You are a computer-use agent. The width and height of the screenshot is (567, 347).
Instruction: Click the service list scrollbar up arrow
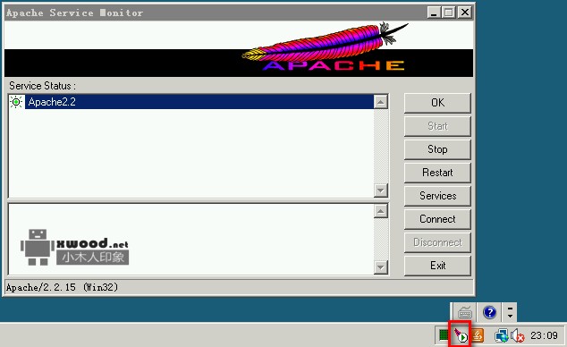pyautogui.click(x=381, y=102)
